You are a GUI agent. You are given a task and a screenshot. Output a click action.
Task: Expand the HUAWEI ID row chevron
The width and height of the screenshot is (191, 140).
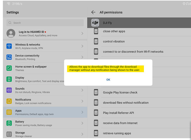[82, 33]
